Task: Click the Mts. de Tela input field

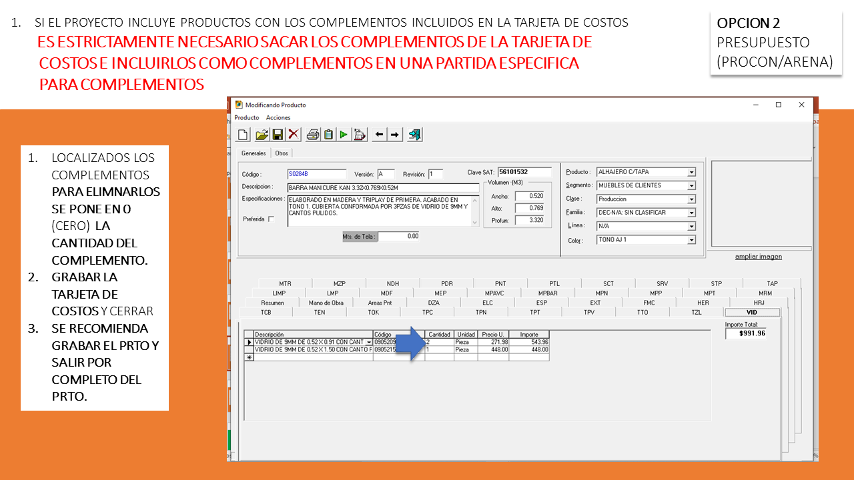Action: click(399, 236)
